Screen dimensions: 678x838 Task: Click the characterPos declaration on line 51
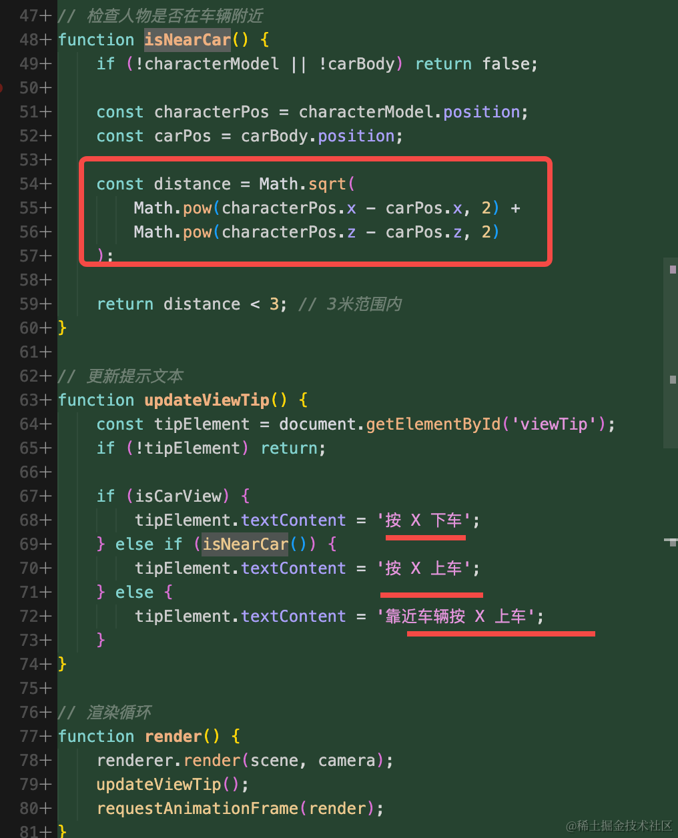pyautogui.click(x=212, y=112)
